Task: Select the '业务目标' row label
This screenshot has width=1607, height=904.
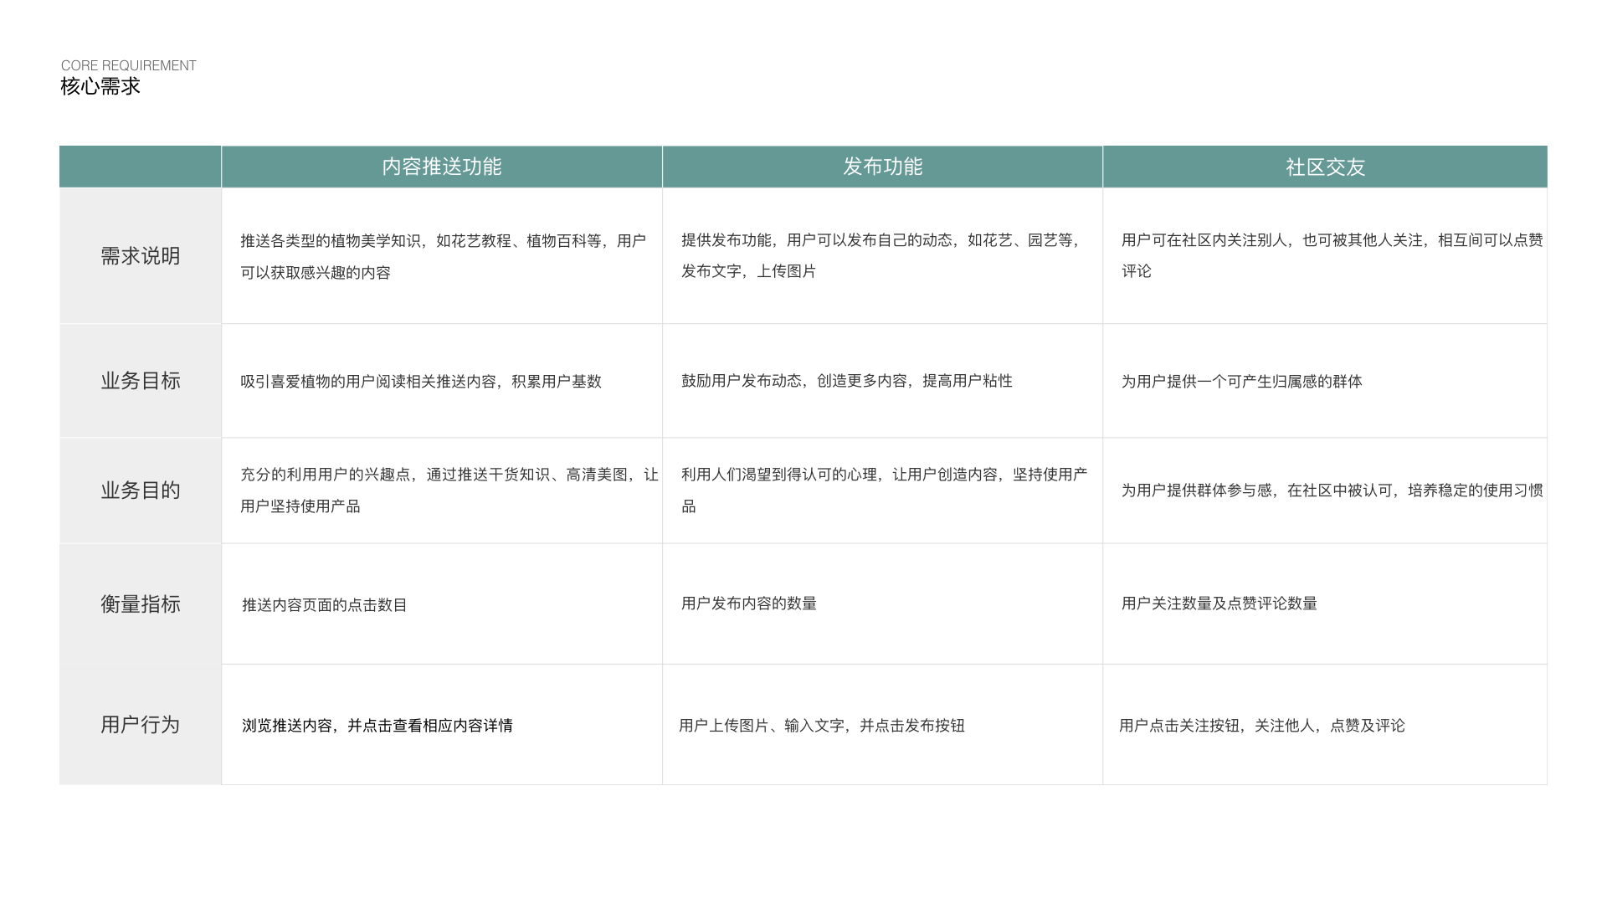Action: pos(141,381)
